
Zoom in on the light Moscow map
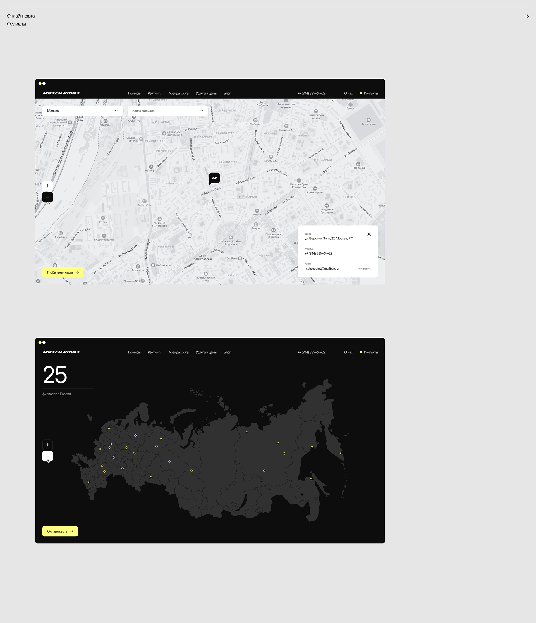[x=47, y=186]
